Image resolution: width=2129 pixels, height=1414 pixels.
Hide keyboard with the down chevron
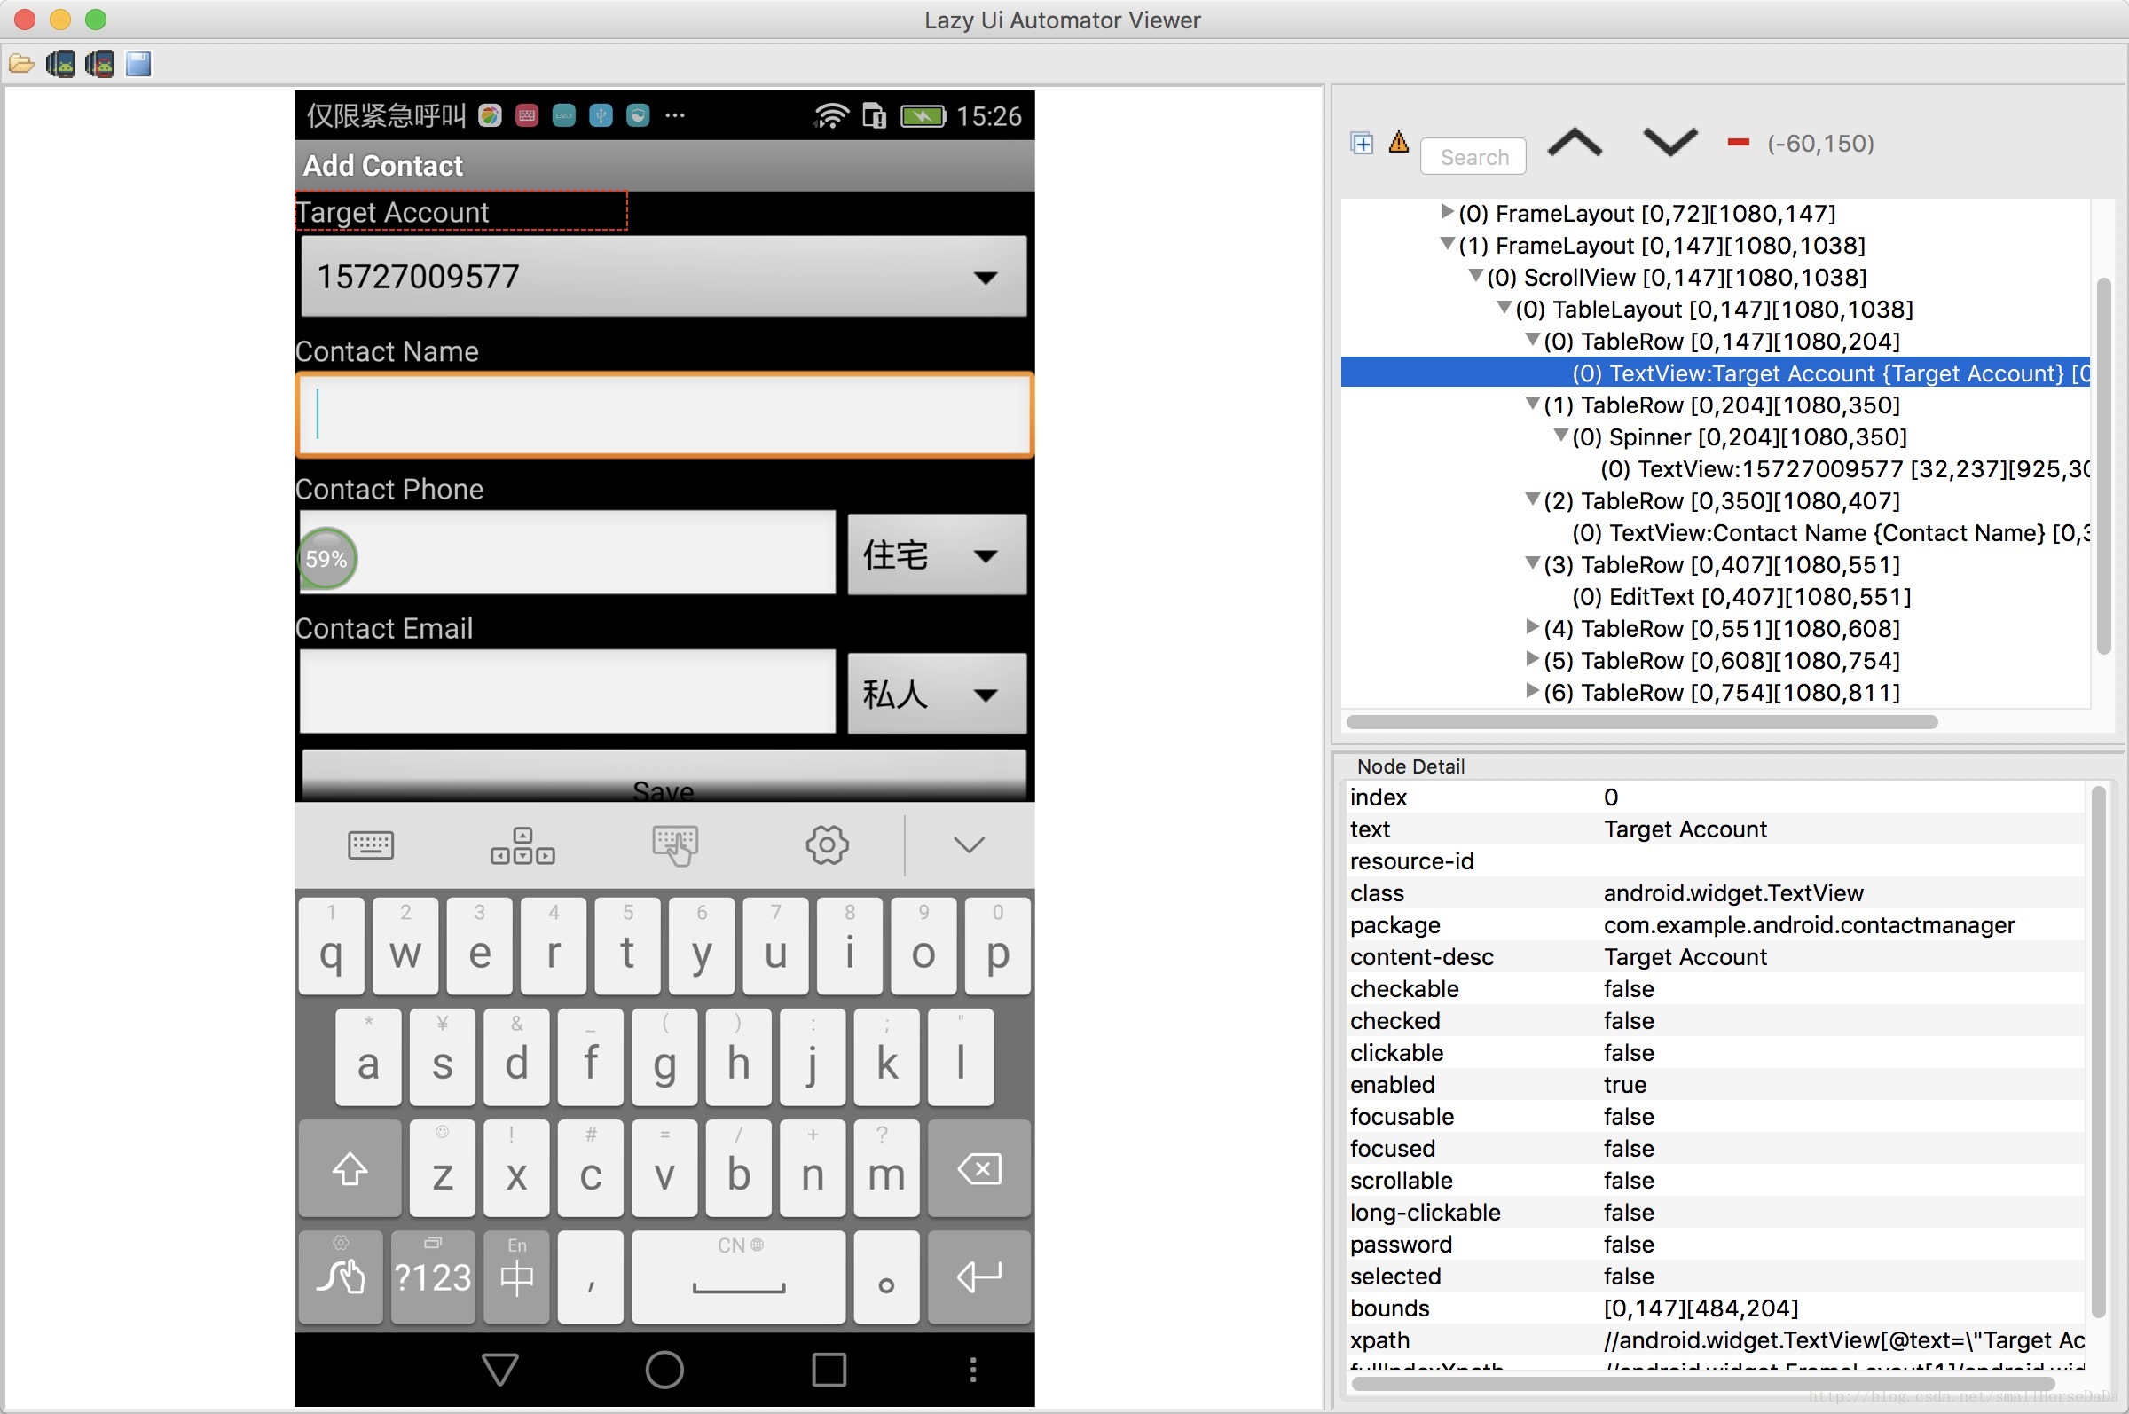[970, 845]
